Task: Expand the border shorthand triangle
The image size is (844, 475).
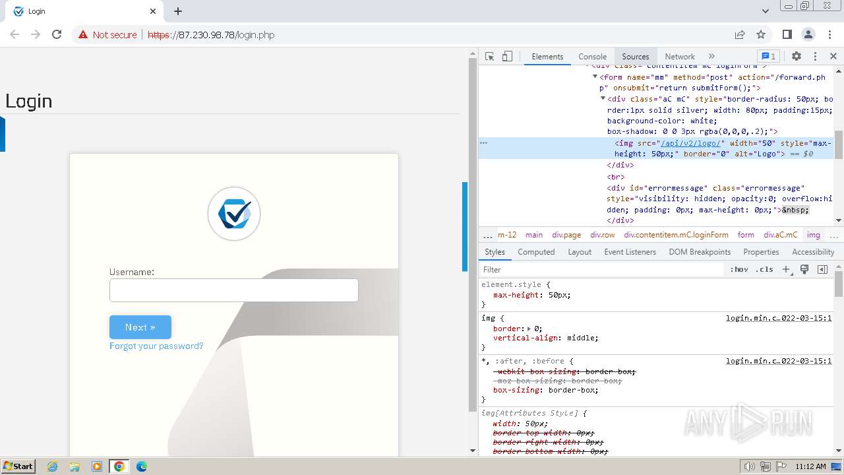Action: pos(529,328)
